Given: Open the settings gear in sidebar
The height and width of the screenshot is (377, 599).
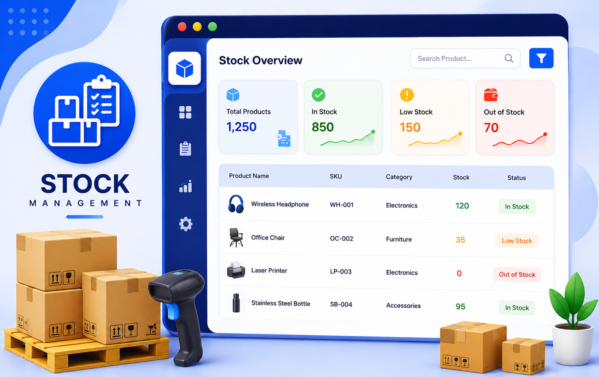Looking at the screenshot, I should (186, 224).
